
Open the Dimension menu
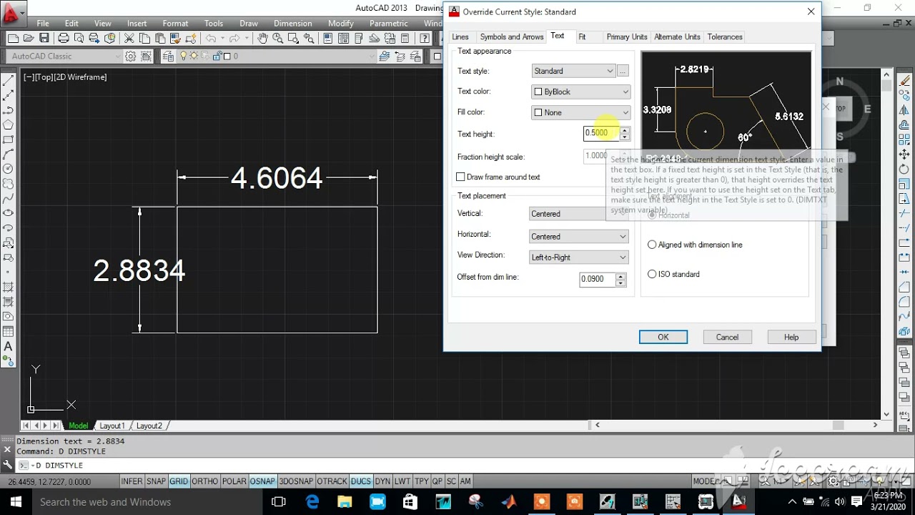coord(293,24)
